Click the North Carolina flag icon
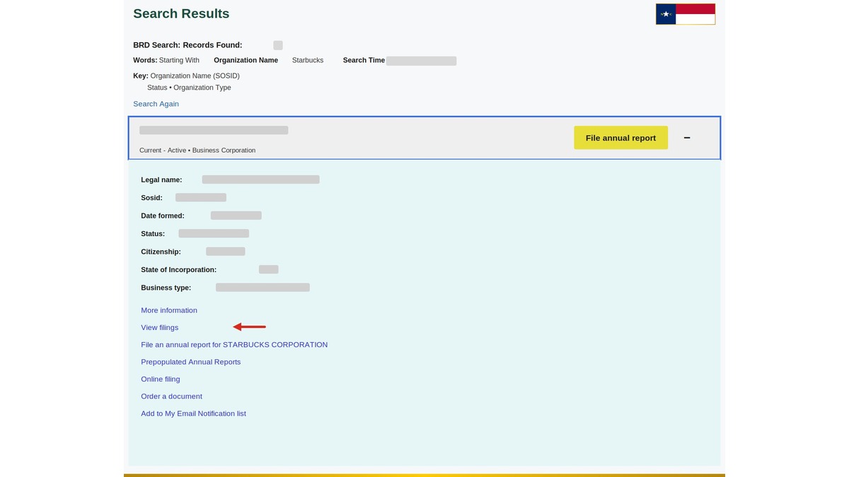The image size is (849, 477). (x=686, y=14)
